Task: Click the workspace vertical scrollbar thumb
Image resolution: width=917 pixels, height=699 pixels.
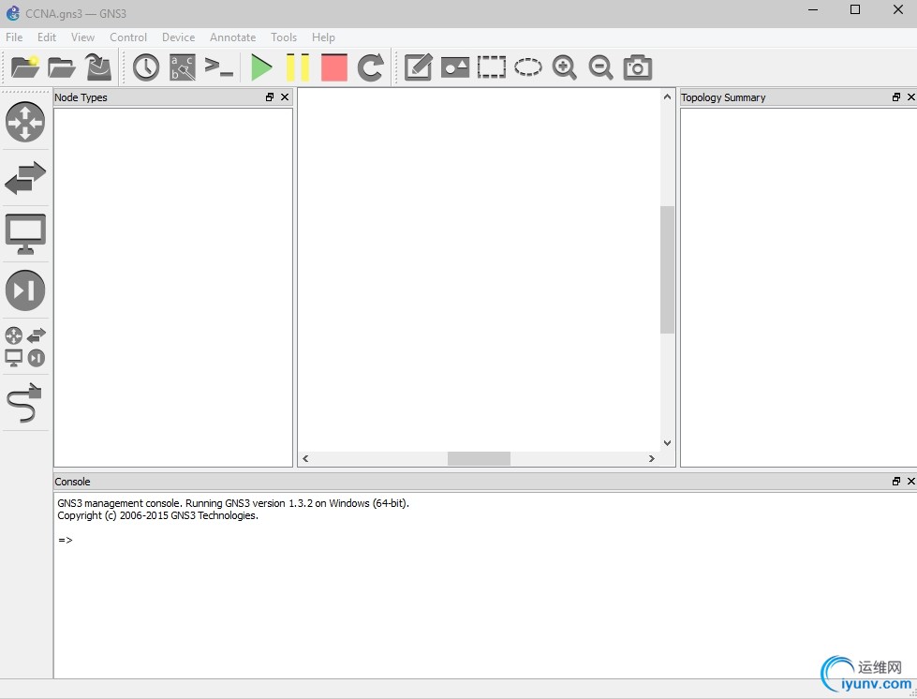Action: click(667, 270)
